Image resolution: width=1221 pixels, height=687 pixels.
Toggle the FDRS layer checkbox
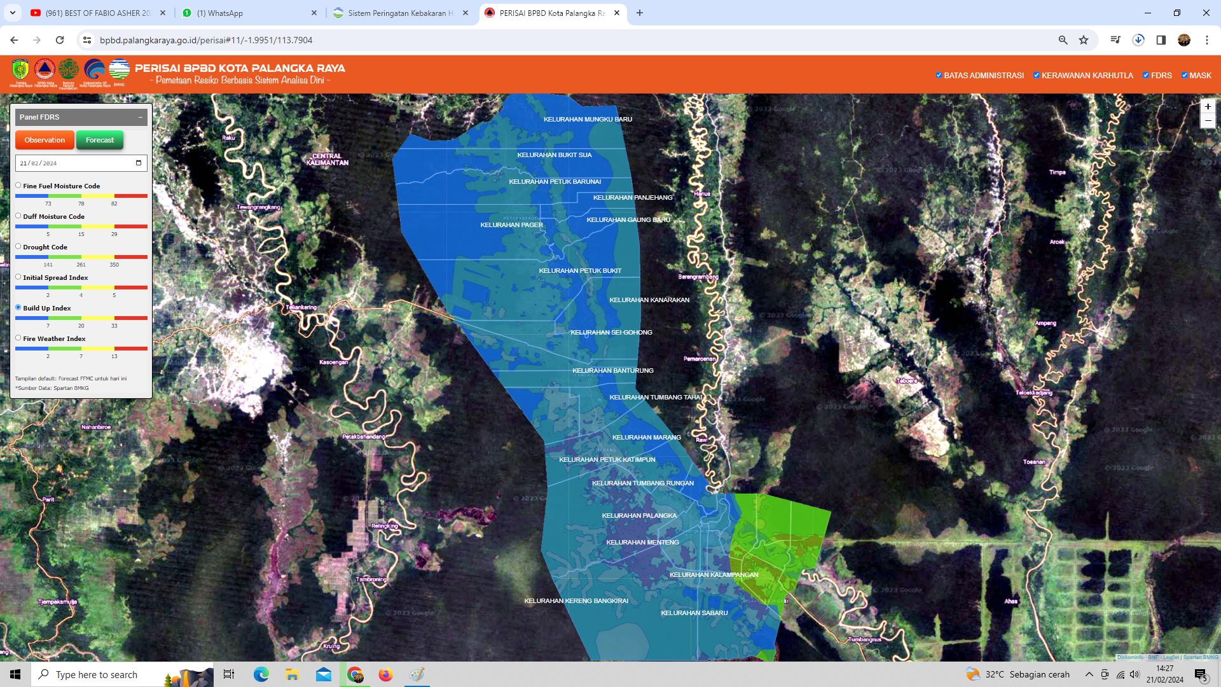pyautogui.click(x=1146, y=75)
